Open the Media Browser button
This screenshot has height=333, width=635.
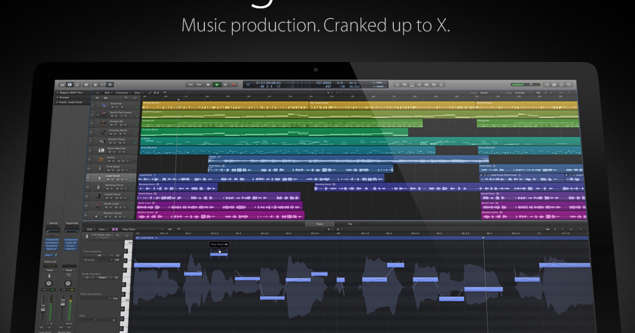[x=569, y=84]
